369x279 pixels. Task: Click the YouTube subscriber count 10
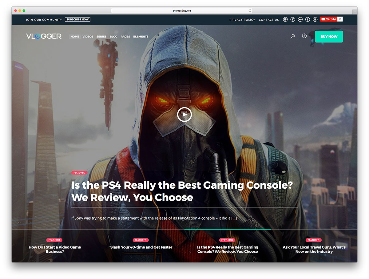point(340,19)
